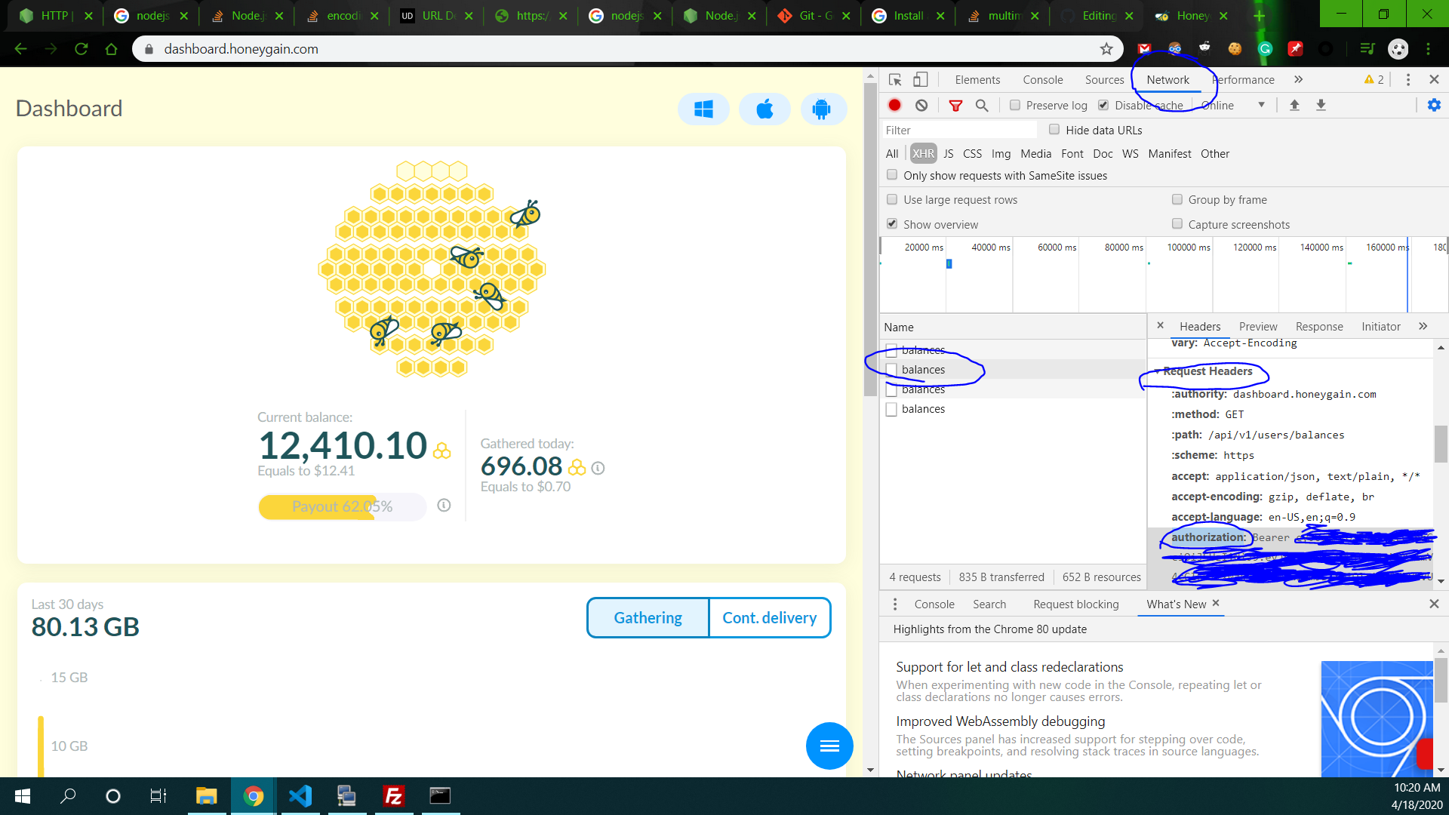The image size is (1449, 815).
Task: Click the Payout 62.05% progress bar
Action: pyautogui.click(x=342, y=506)
